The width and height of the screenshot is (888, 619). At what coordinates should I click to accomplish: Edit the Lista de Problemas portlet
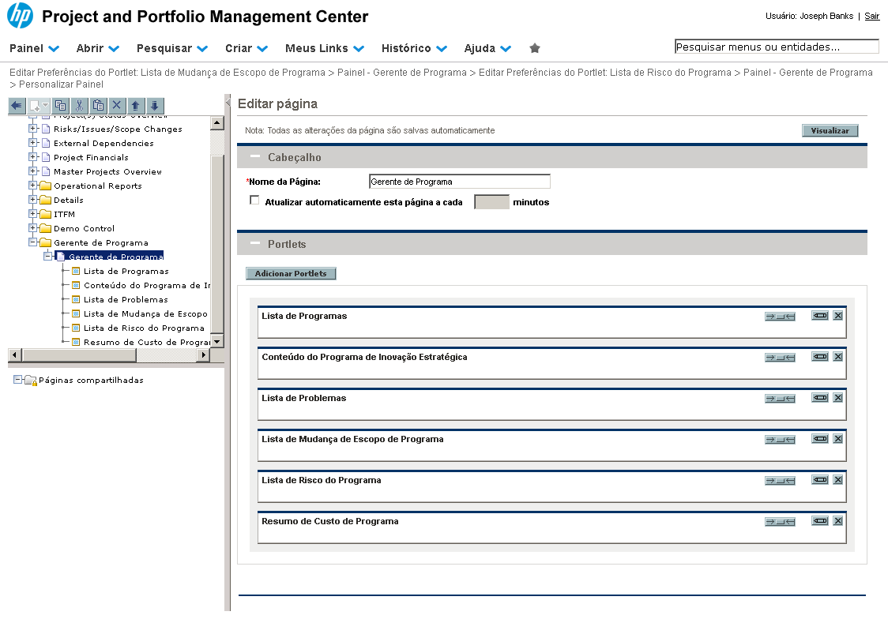click(820, 398)
